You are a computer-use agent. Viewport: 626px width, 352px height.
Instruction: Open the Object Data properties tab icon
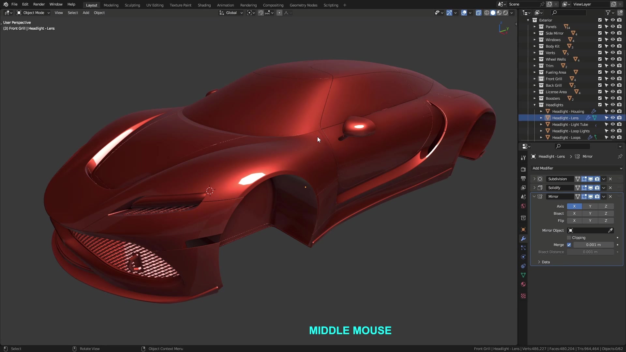(x=523, y=275)
